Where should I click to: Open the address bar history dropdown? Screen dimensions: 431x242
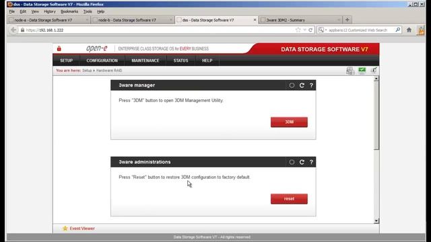304,30
